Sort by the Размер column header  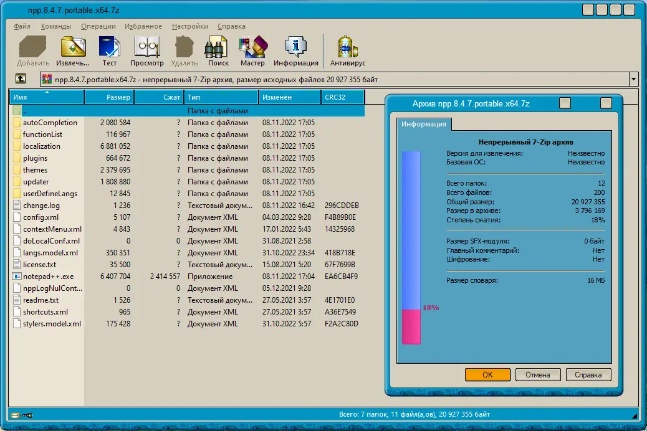109,97
